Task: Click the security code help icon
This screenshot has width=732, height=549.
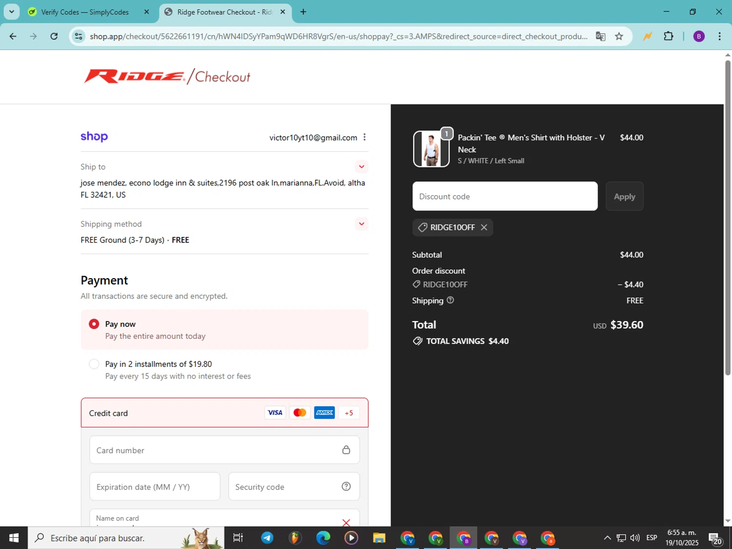Action: pyautogui.click(x=346, y=487)
